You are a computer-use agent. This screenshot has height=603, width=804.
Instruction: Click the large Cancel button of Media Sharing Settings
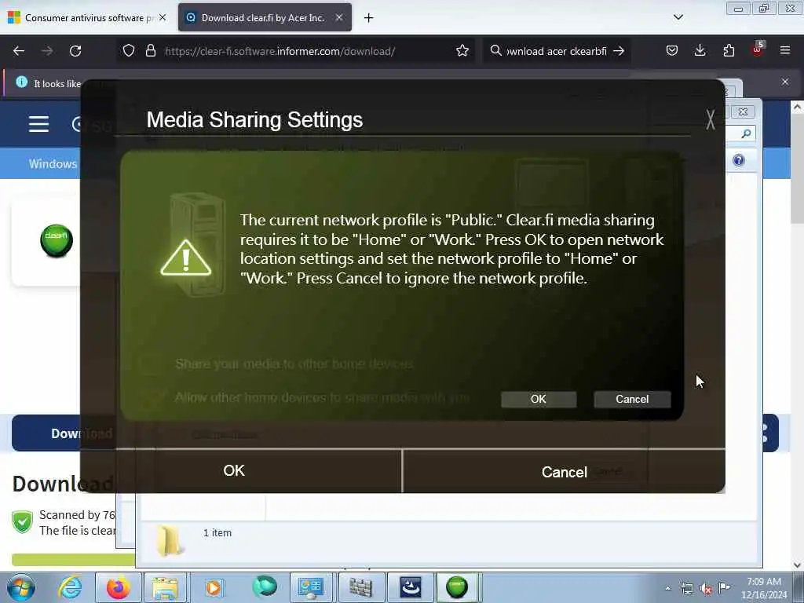[564, 472]
